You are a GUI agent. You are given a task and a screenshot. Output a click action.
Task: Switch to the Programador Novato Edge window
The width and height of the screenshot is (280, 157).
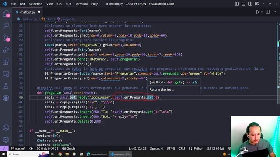coord(96,154)
